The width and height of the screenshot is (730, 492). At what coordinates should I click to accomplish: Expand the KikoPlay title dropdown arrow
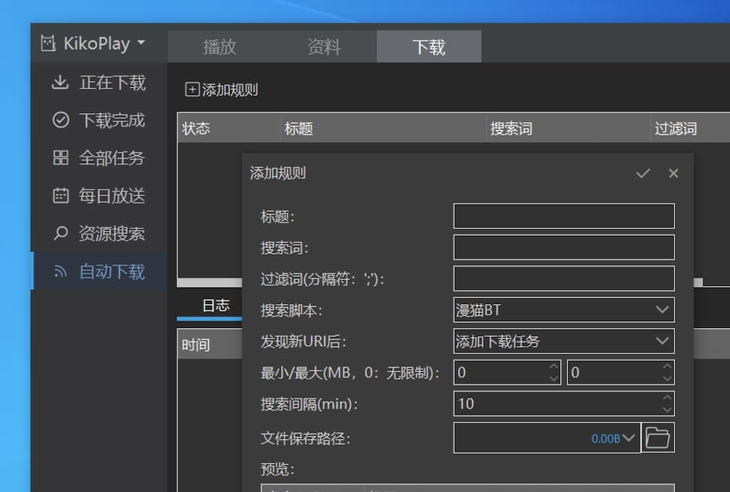coord(139,43)
